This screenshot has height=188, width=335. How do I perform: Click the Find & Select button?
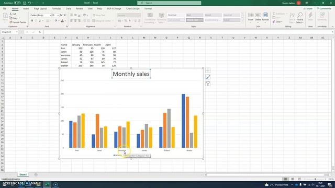pos(300,18)
